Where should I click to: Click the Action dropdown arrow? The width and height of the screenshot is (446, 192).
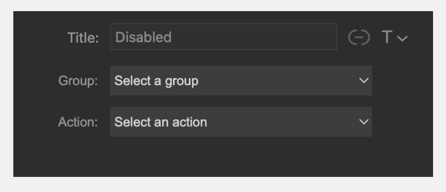coord(364,122)
